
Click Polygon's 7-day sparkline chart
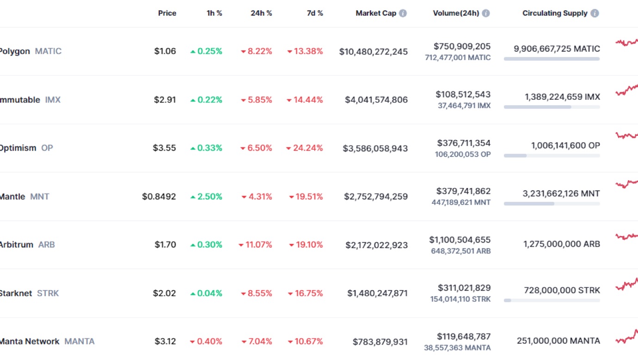[626, 42]
